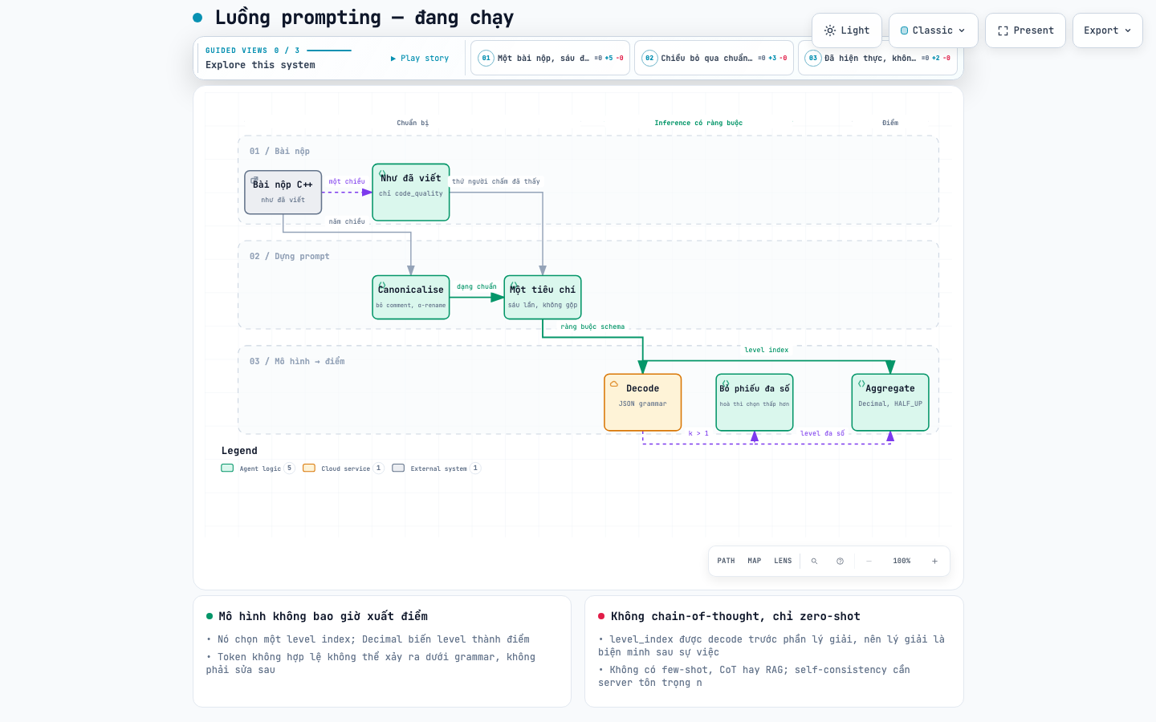
Task: Open guided view 01 Một bài nộp
Action: pyautogui.click(x=551, y=58)
